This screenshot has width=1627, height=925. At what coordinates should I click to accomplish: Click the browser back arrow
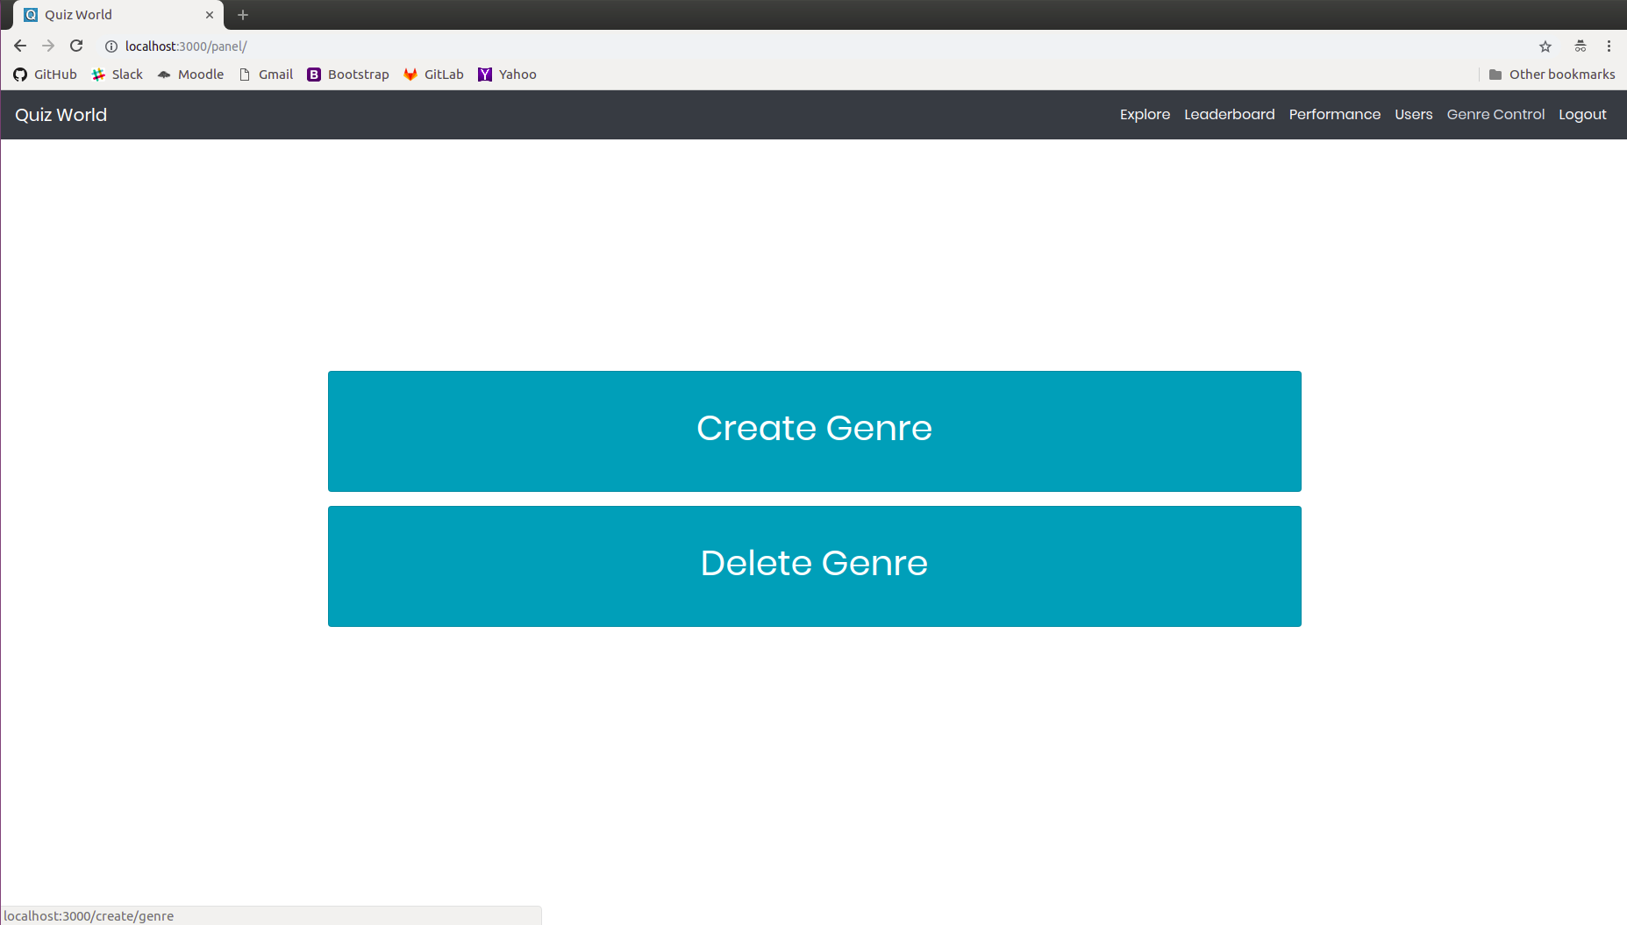point(20,46)
